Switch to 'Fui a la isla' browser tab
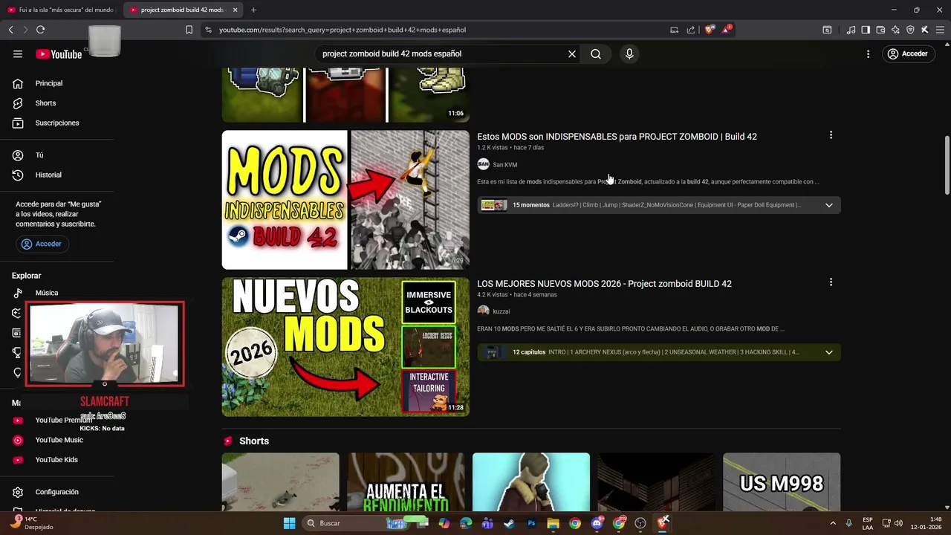This screenshot has width=951, height=535. click(61, 10)
